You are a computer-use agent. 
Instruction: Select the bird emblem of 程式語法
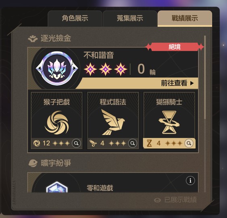(113, 122)
